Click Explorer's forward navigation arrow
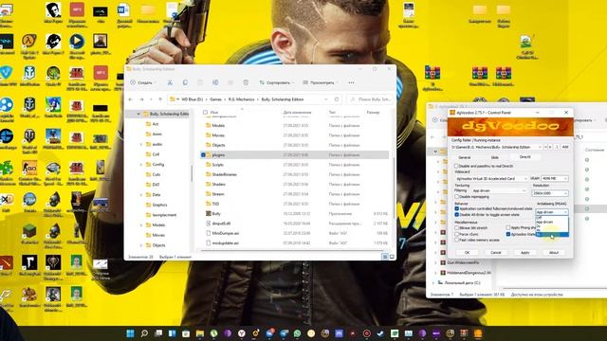Viewport: 607px width, 341px height. click(141, 99)
